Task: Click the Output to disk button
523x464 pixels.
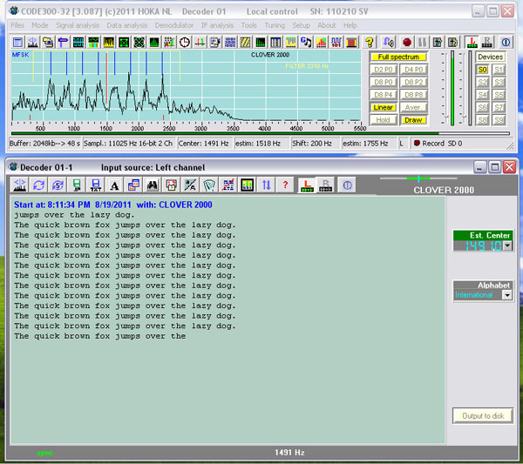Action: (482, 416)
